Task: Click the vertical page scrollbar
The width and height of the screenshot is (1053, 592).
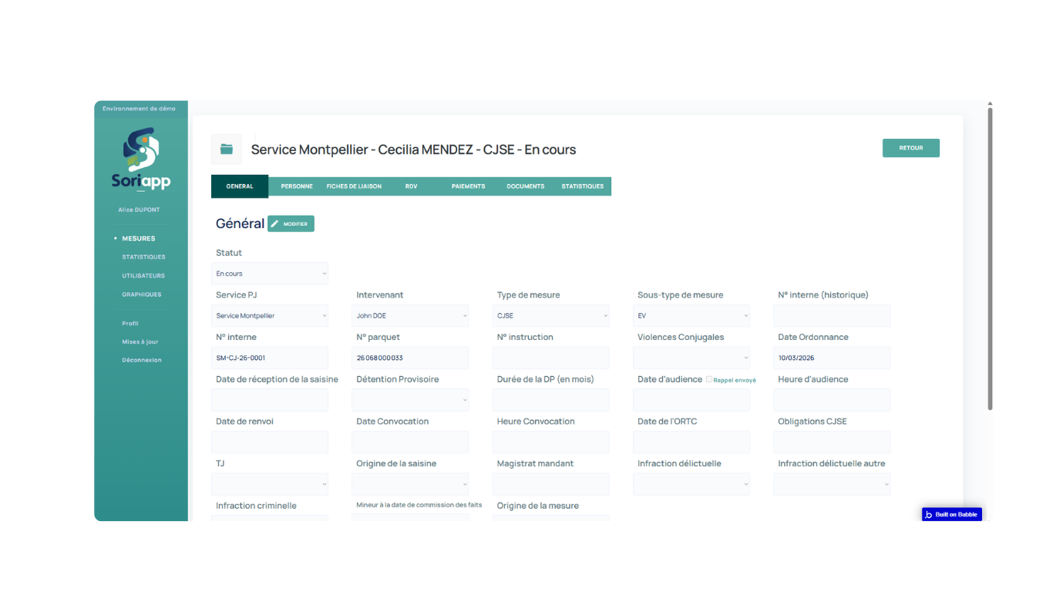Action: pos(990,258)
